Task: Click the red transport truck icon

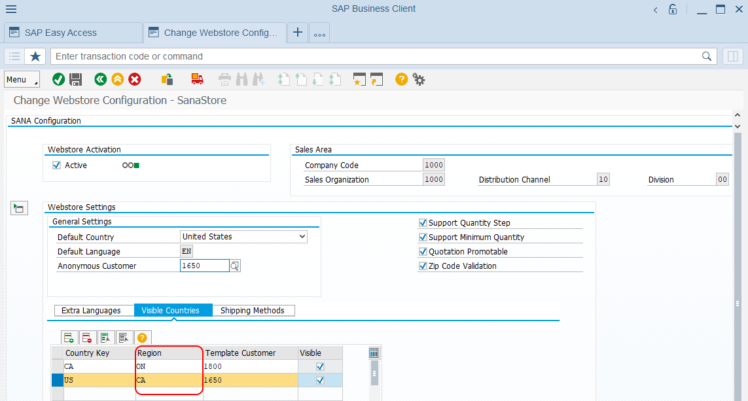Action: [197, 80]
